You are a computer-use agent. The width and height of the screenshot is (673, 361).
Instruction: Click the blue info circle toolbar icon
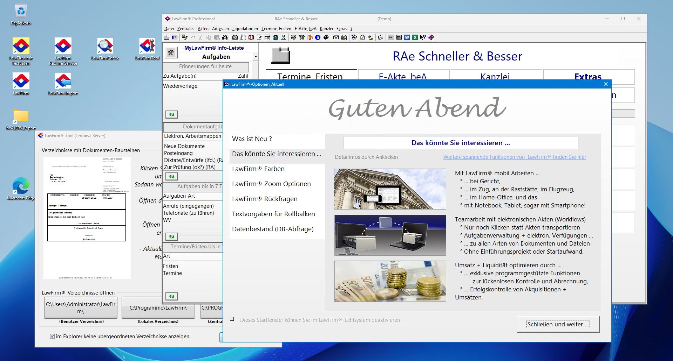(x=318, y=37)
